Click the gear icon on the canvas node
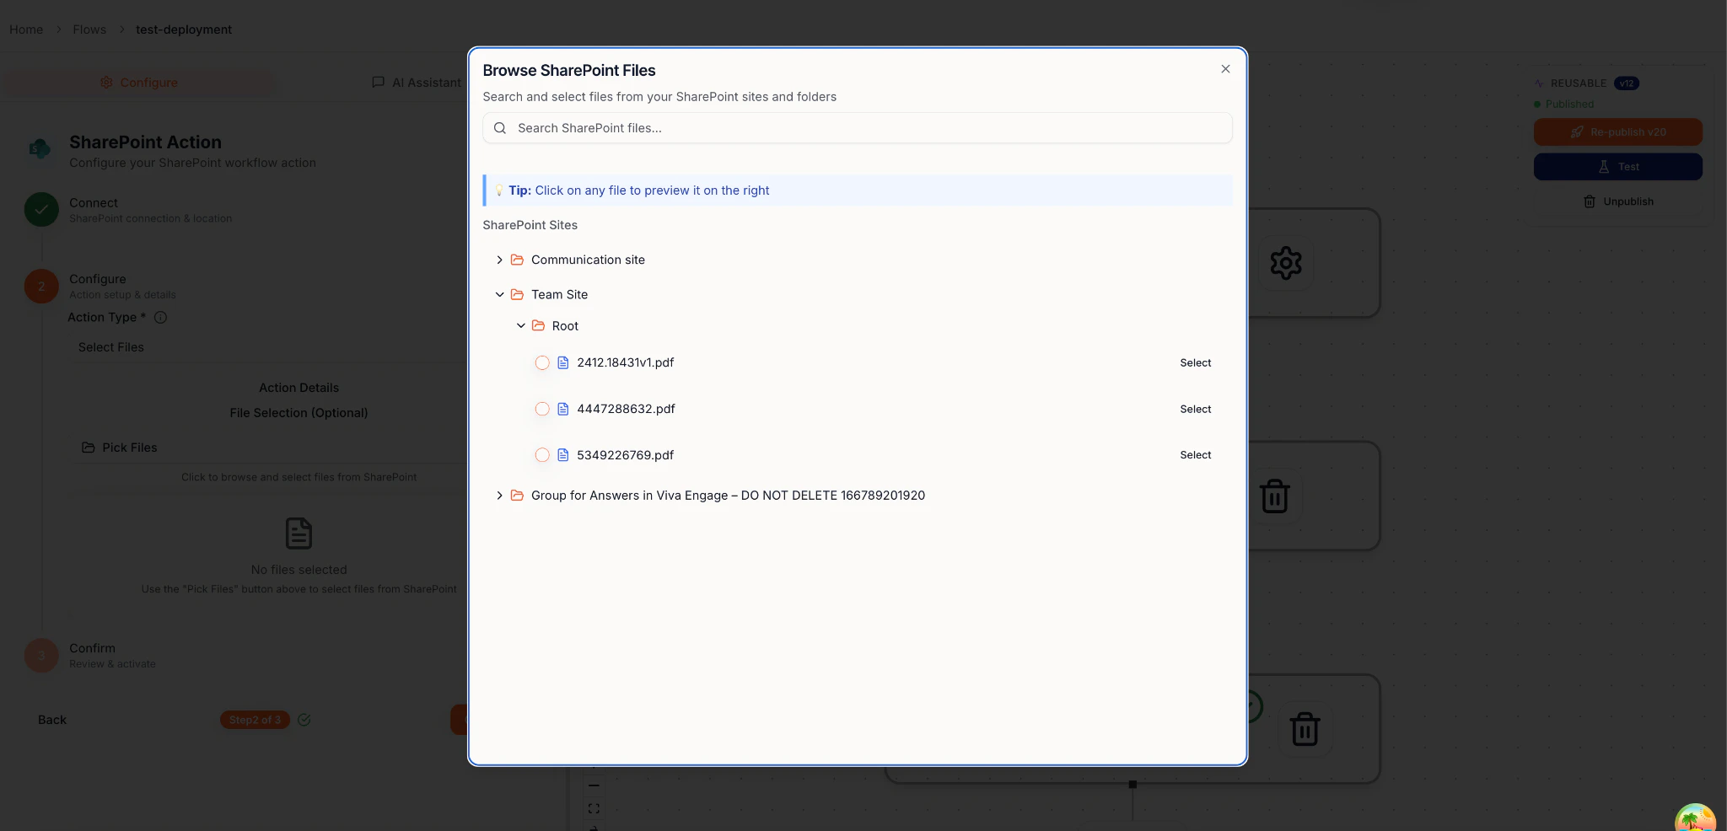 [1285, 263]
